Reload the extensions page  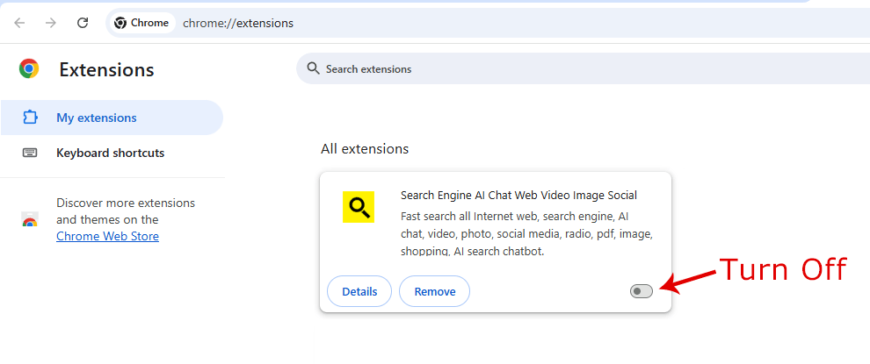pyautogui.click(x=83, y=23)
